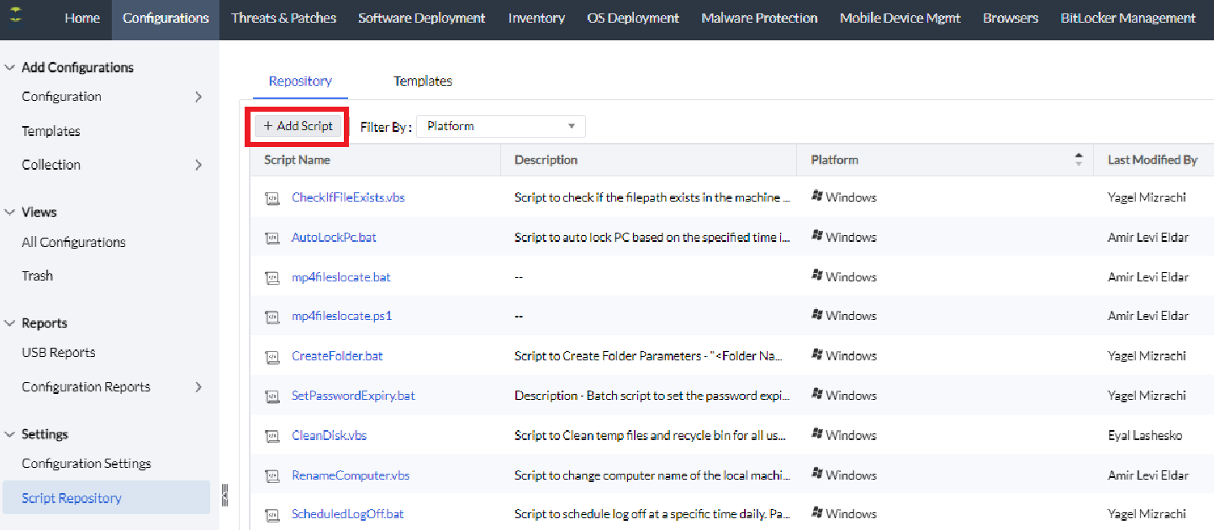Switch to the Templates tab
The height and width of the screenshot is (530, 1214).
[x=423, y=81]
